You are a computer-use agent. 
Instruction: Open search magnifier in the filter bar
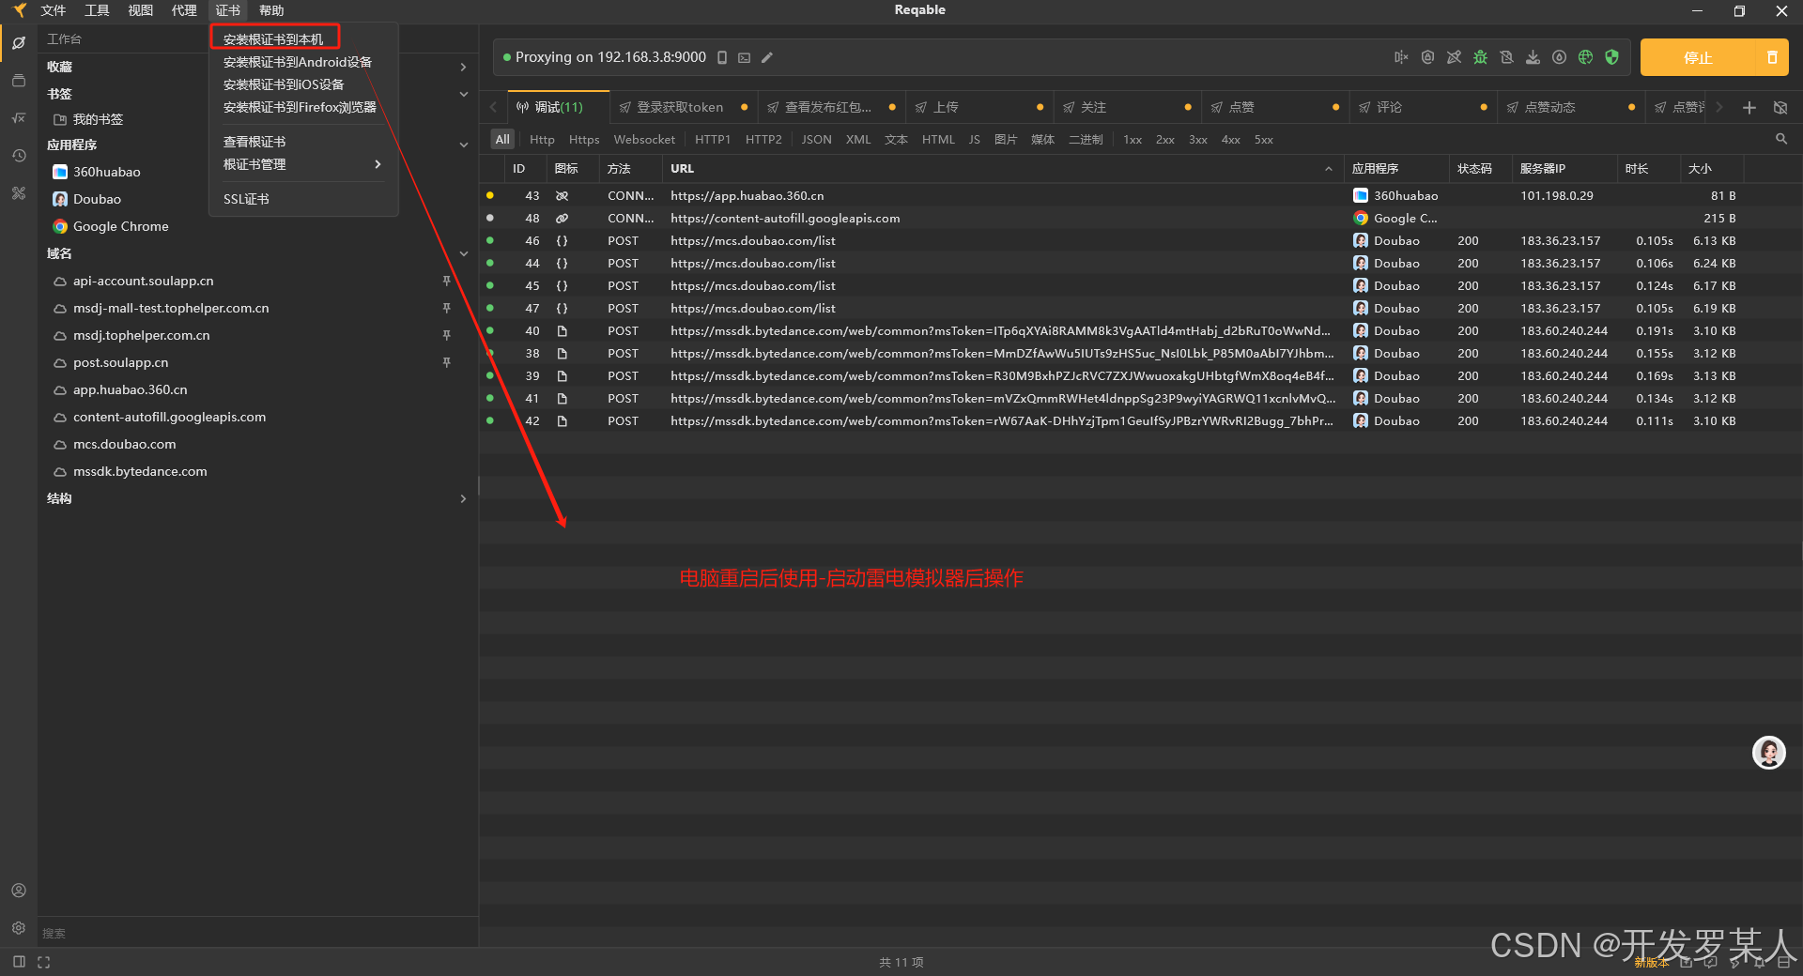pyautogui.click(x=1781, y=139)
